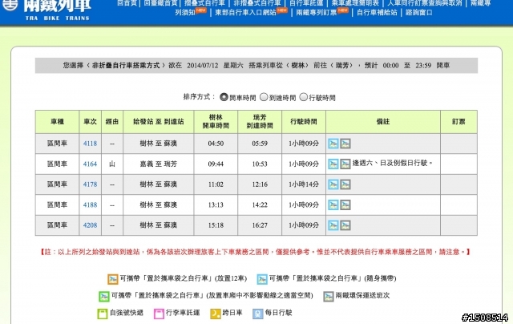The width and height of the screenshot is (513, 324).
Task: Sort by travel duration 行駛時間
Action: [304, 97]
